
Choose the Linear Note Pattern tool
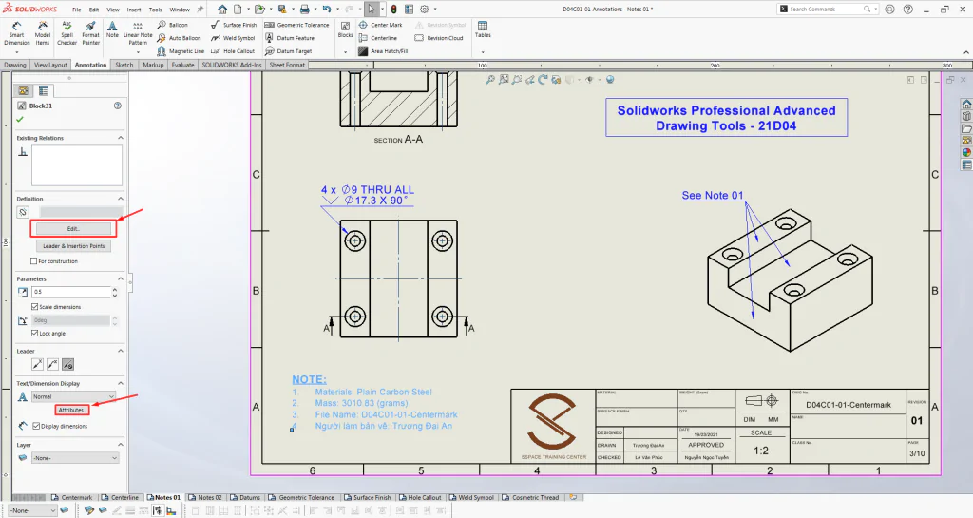pyautogui.click(x=138, y=33)
